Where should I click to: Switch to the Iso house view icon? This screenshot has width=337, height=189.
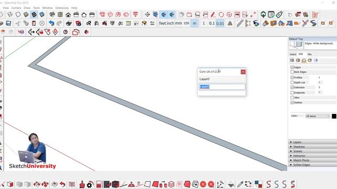coord(52,15)
